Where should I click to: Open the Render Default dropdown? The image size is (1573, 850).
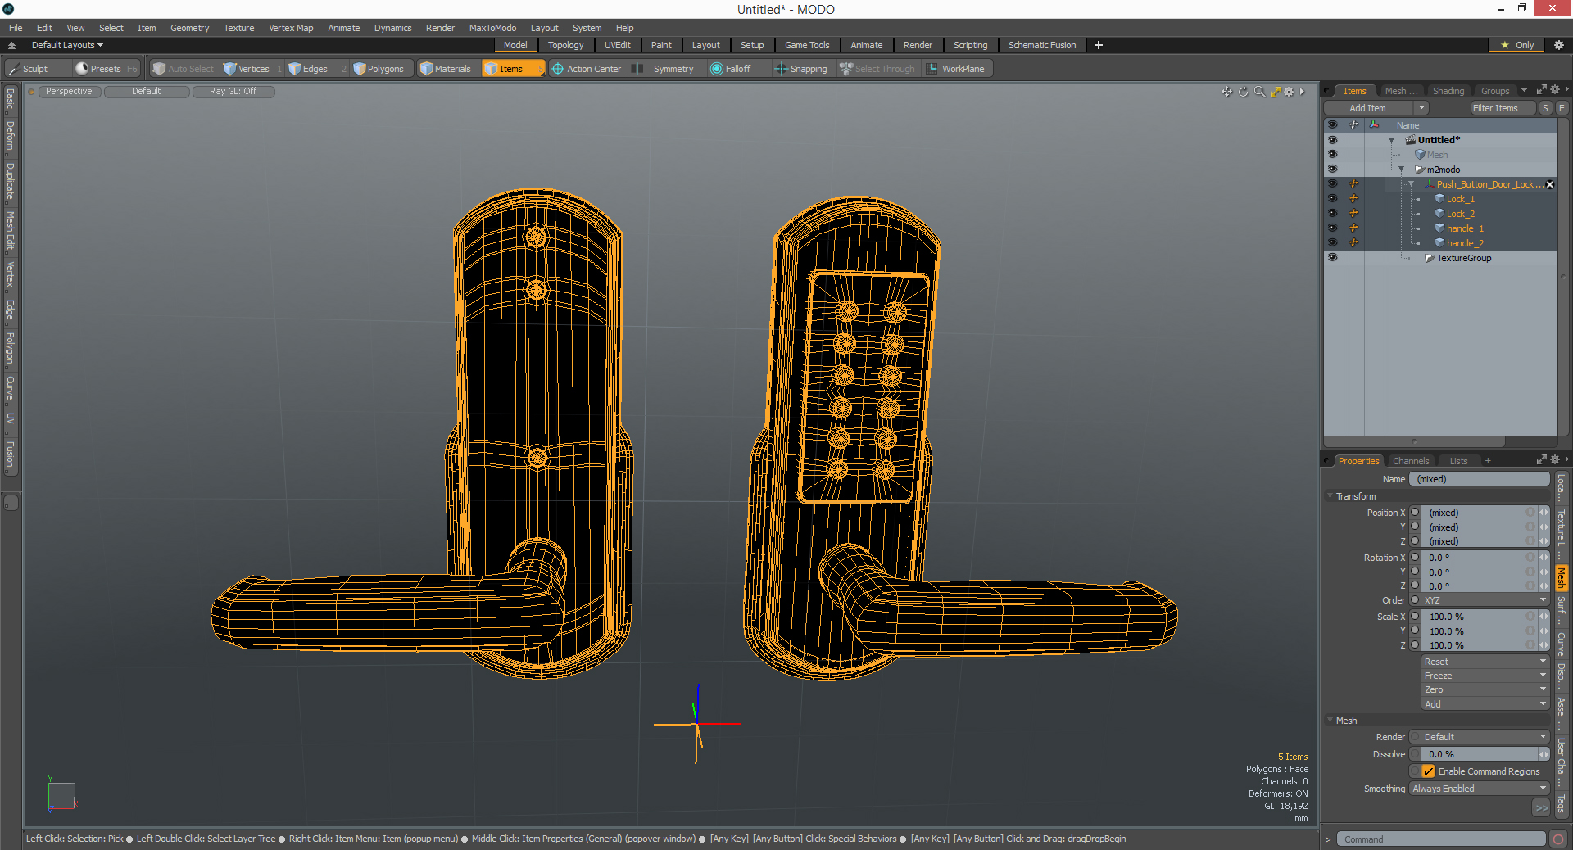(x=1485, y=737)
